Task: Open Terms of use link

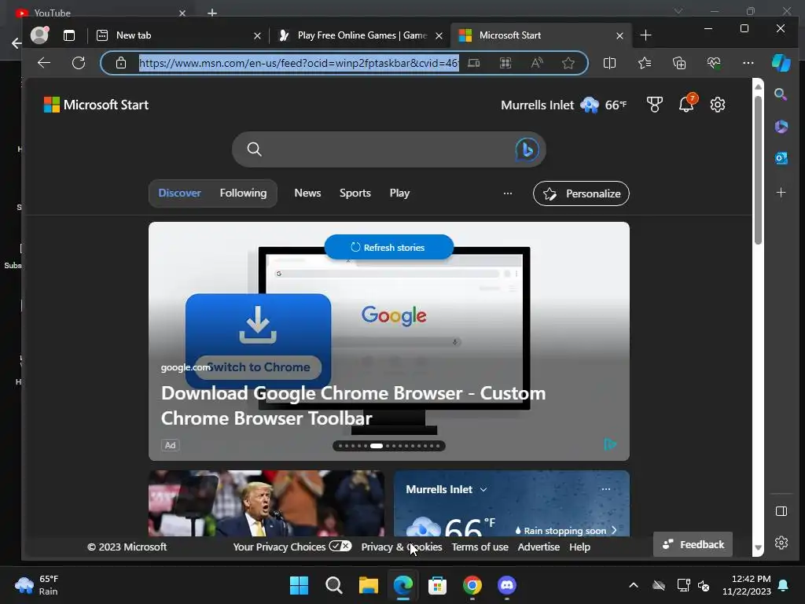Action: coord(480,547)
